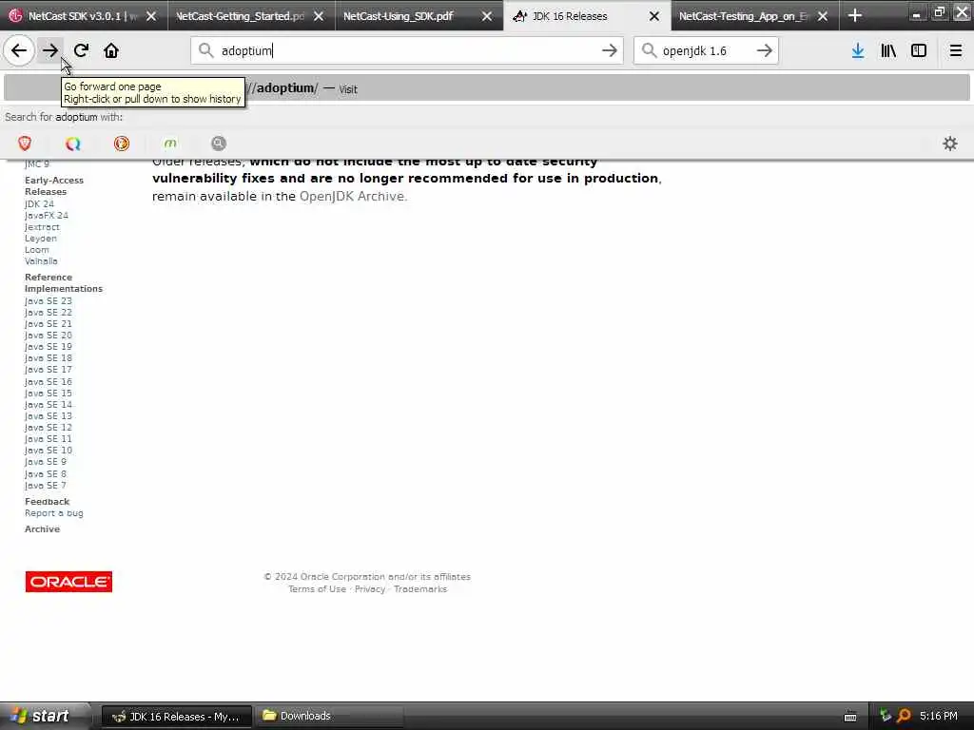Close the NetCast-Getting_Started.pdf tab

(x=319, y=16)
